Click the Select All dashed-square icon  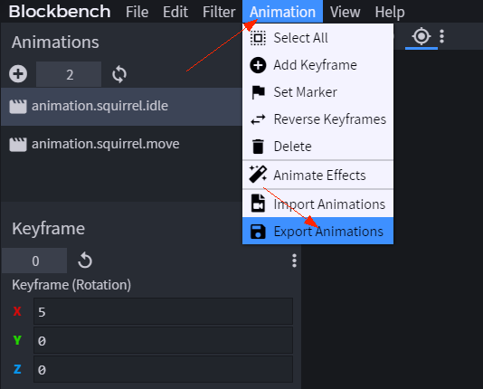point(258,38)
